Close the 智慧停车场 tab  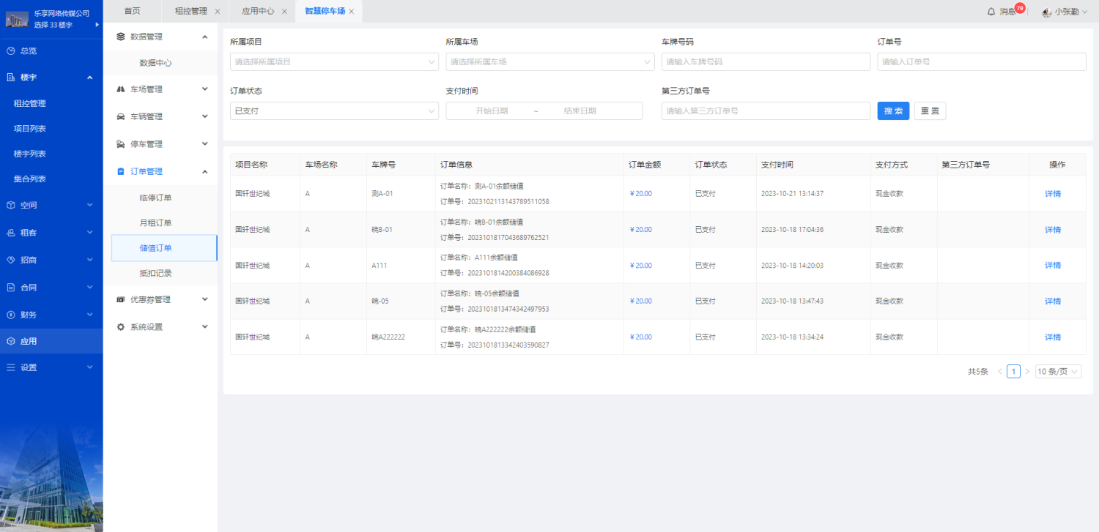(x=352, y=12)
